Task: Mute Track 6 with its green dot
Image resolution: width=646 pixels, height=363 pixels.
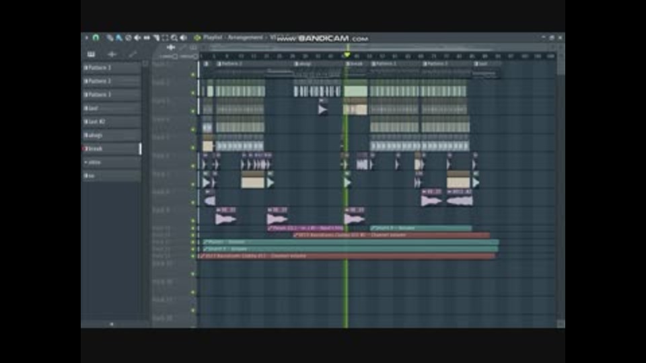Action: (193, 166)
